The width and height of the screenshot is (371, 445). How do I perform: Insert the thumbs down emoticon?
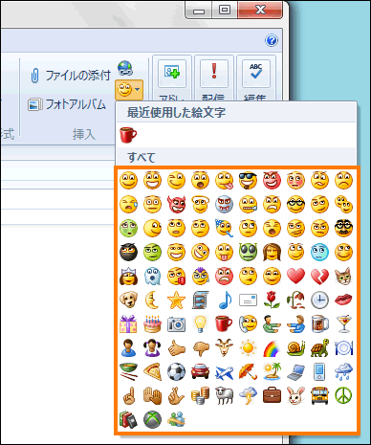click(x=201, y=347)
